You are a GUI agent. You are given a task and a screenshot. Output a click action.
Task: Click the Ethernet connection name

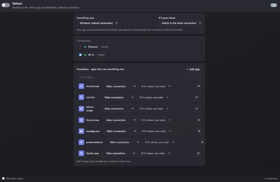click(x=93, y=47)
